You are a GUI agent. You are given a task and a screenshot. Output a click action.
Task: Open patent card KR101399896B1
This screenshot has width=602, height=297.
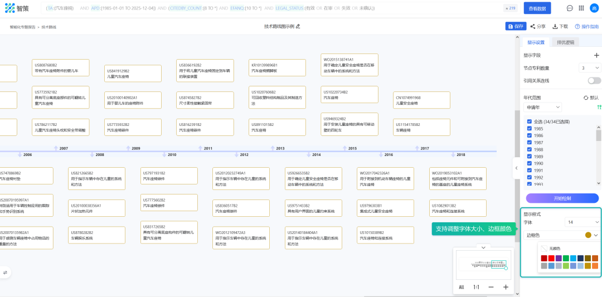coord(277,67)
